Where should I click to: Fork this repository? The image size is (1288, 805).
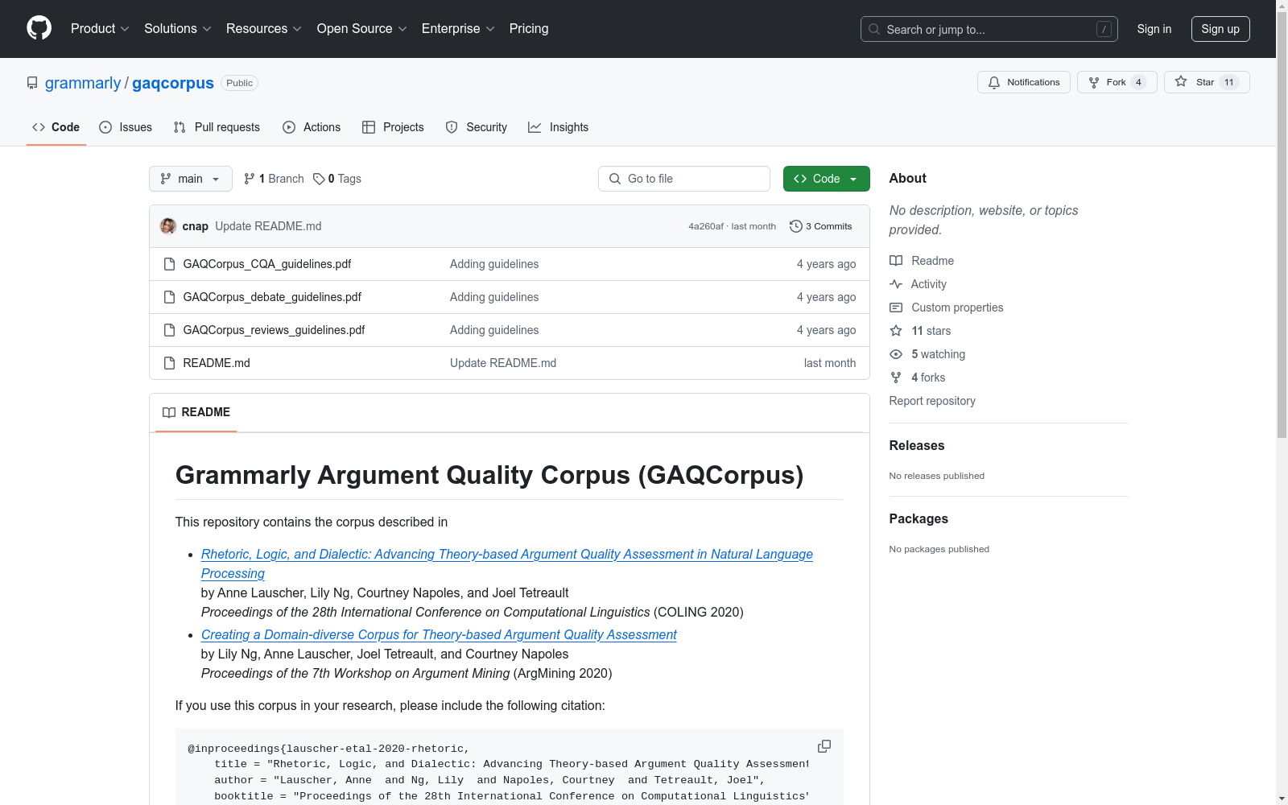click(1117, 82)
